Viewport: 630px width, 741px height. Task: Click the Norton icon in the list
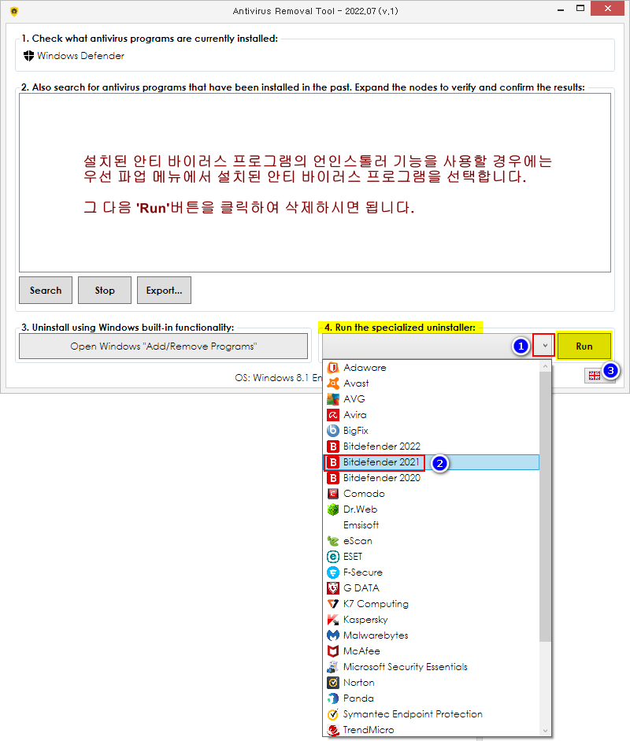[333, 683]
